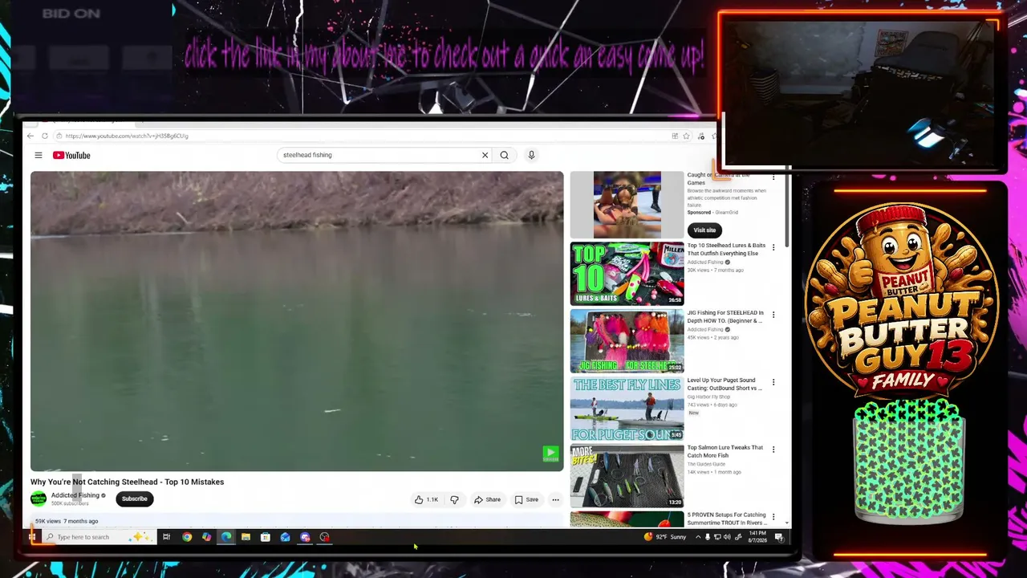Open the Mail app on taskbar
This screenshot has width=1027, height=578.
285,537
